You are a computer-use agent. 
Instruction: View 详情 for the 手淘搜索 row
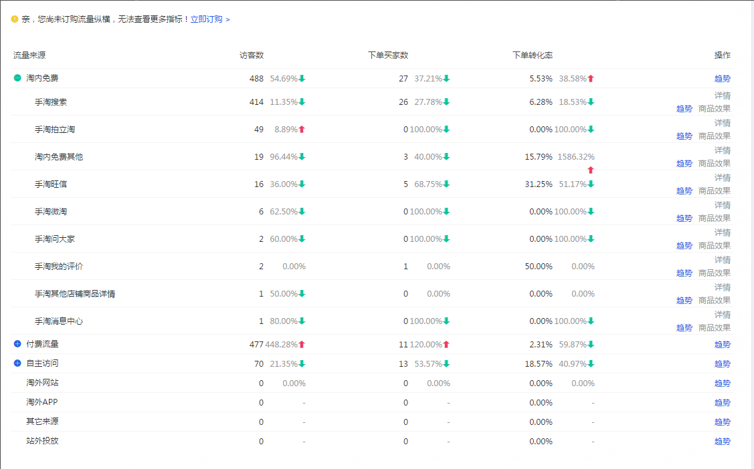tap(723, 96)
